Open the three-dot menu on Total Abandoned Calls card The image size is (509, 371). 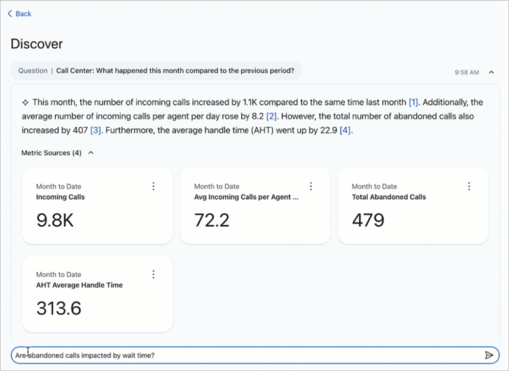pyautogui.click(x=469, y=186)
